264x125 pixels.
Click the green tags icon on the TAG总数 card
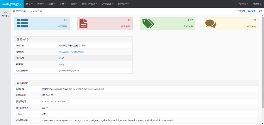point(148,23)
